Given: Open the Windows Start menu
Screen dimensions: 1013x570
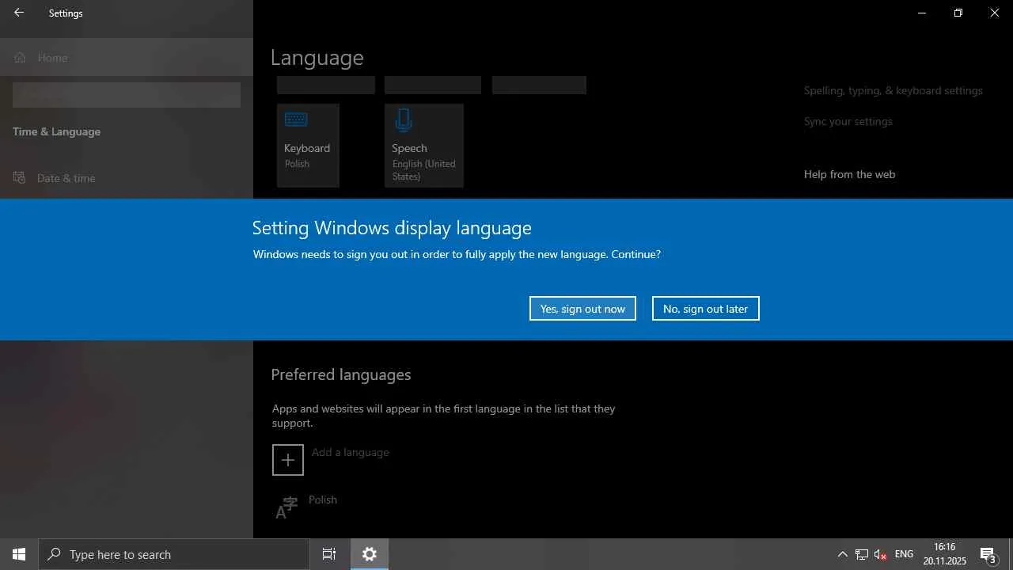Looking at the screenshot, I should pyautogui.click(x=19, y=554).
